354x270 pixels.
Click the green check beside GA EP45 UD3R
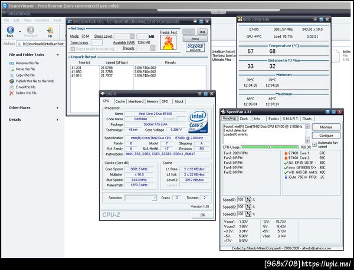(286, 163)
